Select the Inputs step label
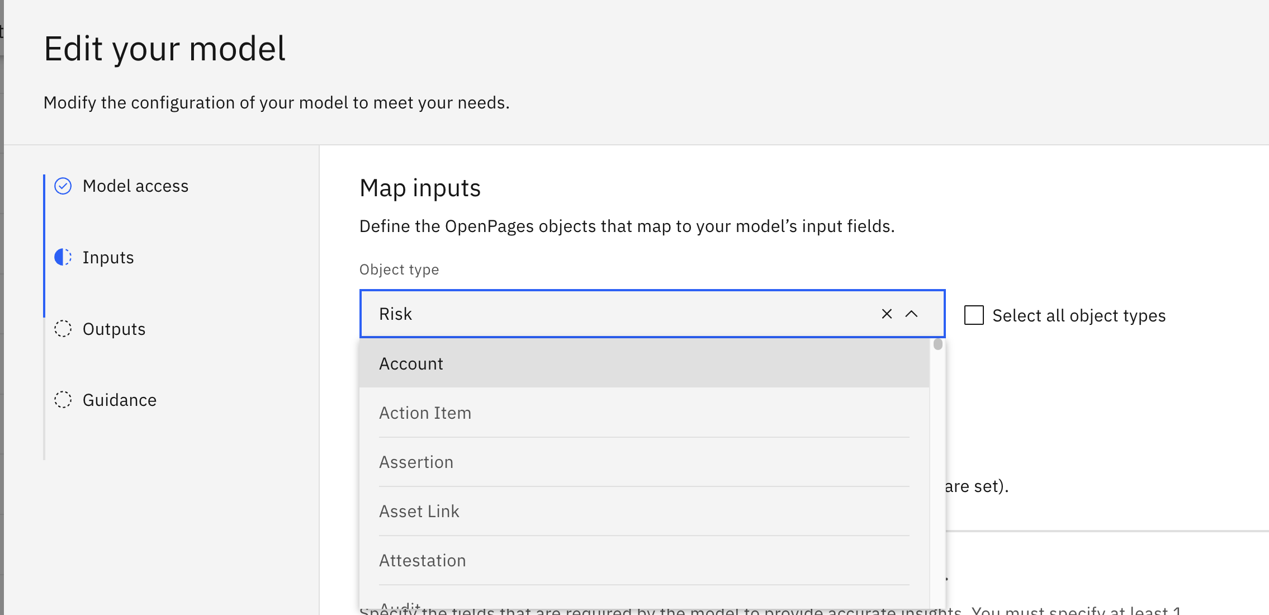Image resolution: width=1269 pixels, height=615 pixels. coord(108,258)
